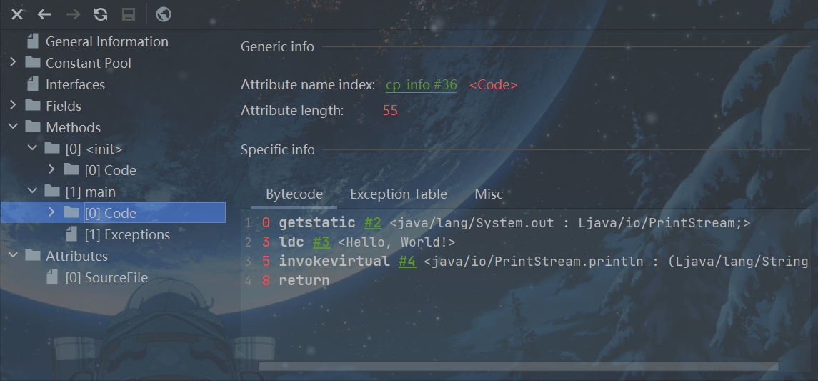Image resolution: width=818 pixels, height=381 pixels.
Task: Click the globe browser icon
Action: (x=163, y=14)
